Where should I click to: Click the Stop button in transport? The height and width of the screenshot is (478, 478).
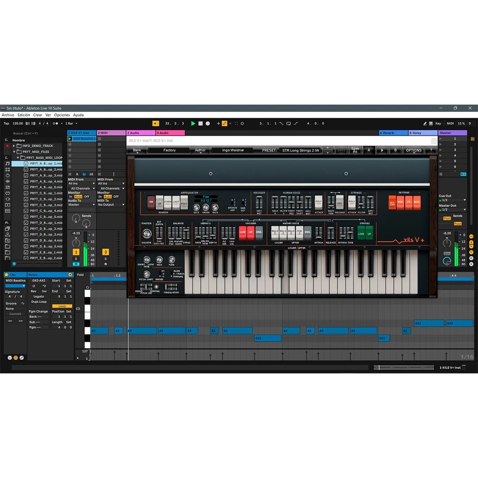tap(201, 123)
